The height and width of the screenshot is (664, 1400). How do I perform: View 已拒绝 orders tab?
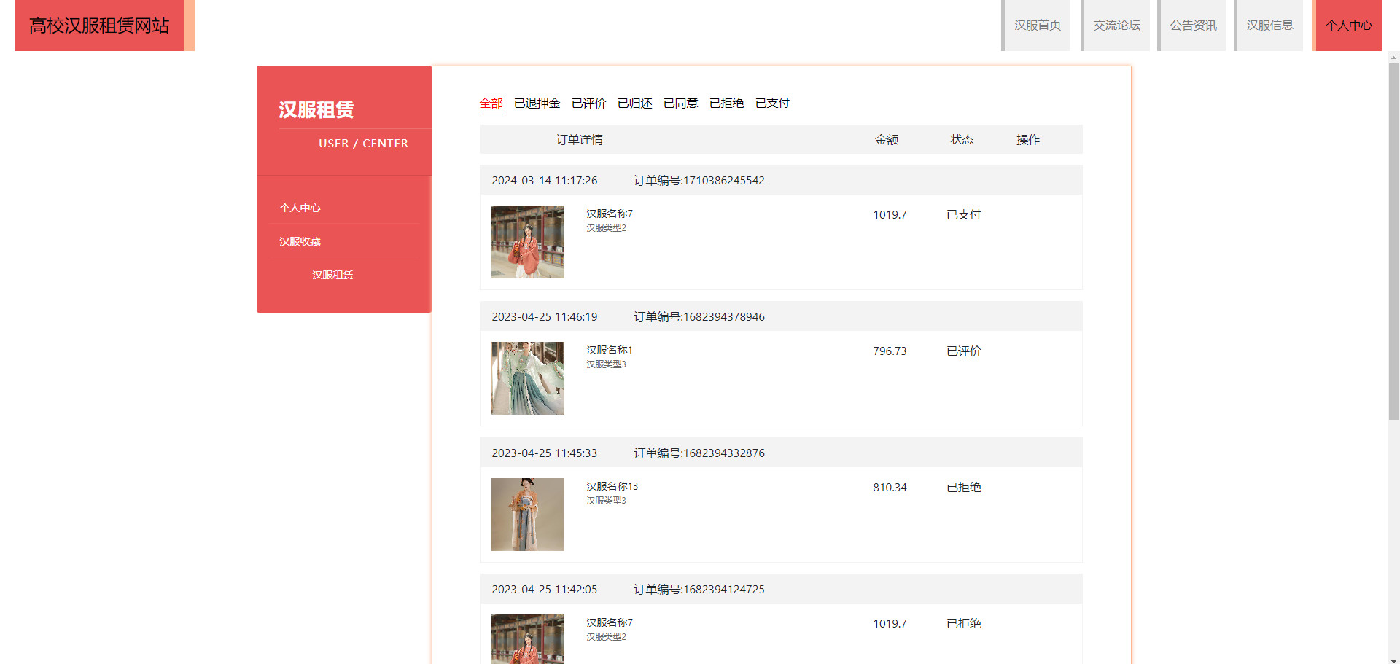click(x=726, y=103)
